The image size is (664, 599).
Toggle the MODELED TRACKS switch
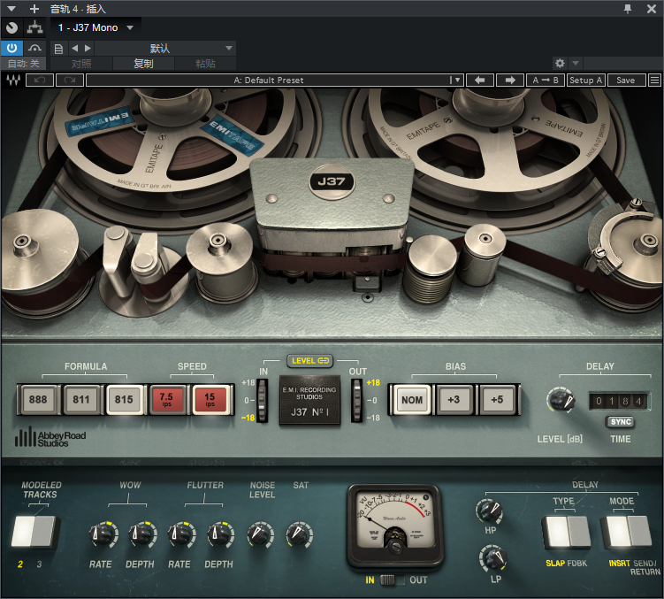pyautogui.click(x=34, y=532)
